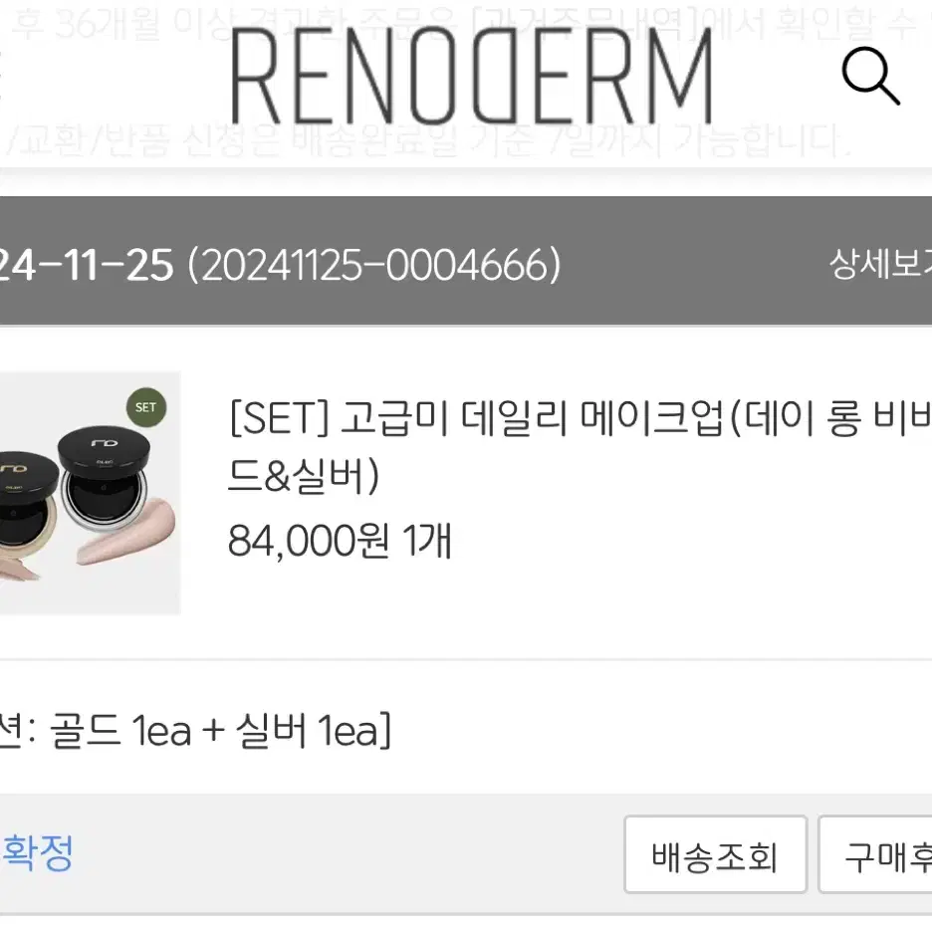Click the green SET badge on the product image

click(x=145, y=407)
